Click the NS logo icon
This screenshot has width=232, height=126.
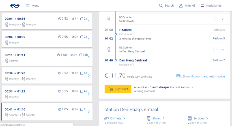[15, 6]
